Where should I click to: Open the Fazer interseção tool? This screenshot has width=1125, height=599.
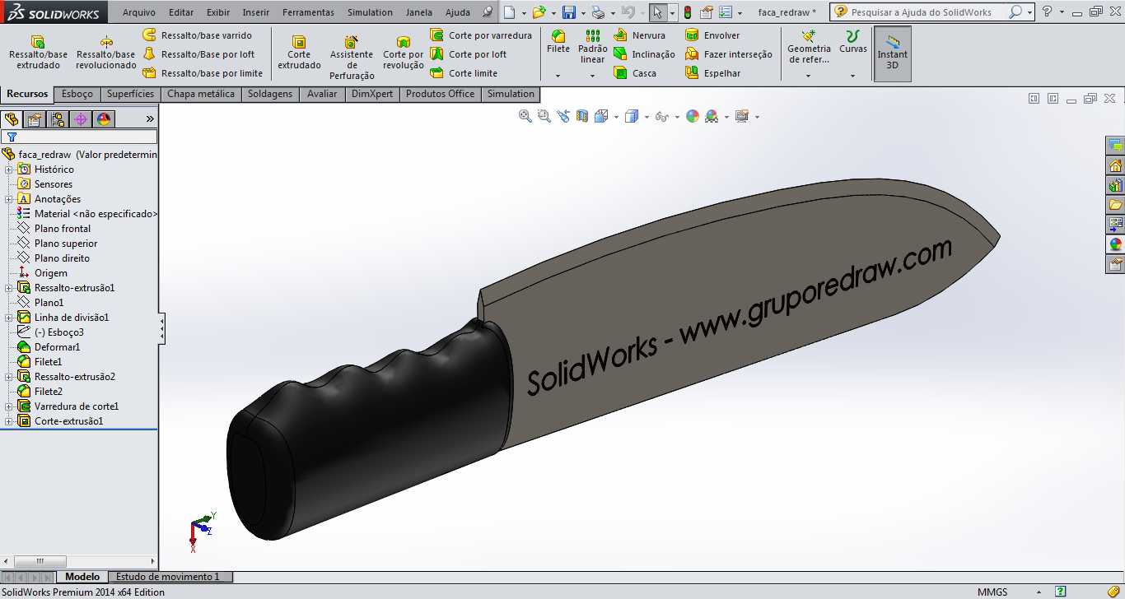point(729,54)
